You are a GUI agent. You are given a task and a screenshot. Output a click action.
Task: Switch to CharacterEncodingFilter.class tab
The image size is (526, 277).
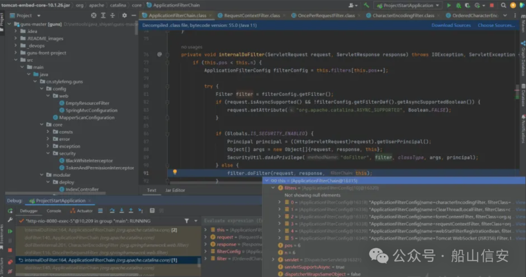[403, 16]
